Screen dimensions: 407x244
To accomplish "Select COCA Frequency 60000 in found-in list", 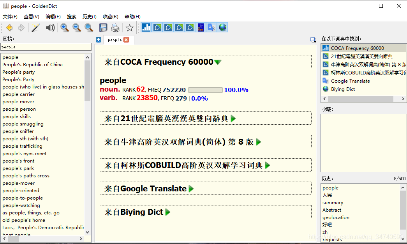I will coord(364,48).
